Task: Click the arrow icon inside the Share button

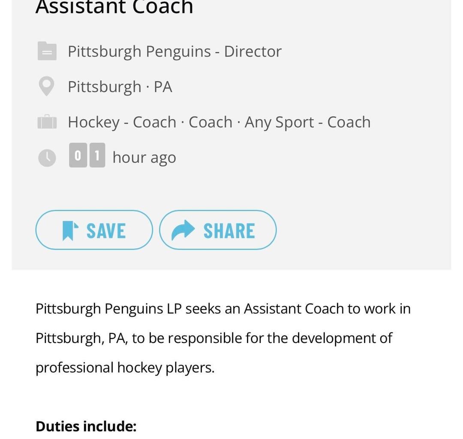Action: (x=182, y=230)
